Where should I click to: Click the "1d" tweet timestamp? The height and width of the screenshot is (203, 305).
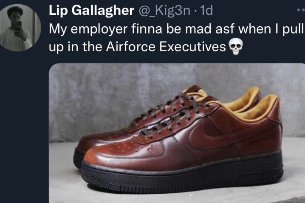206,11
